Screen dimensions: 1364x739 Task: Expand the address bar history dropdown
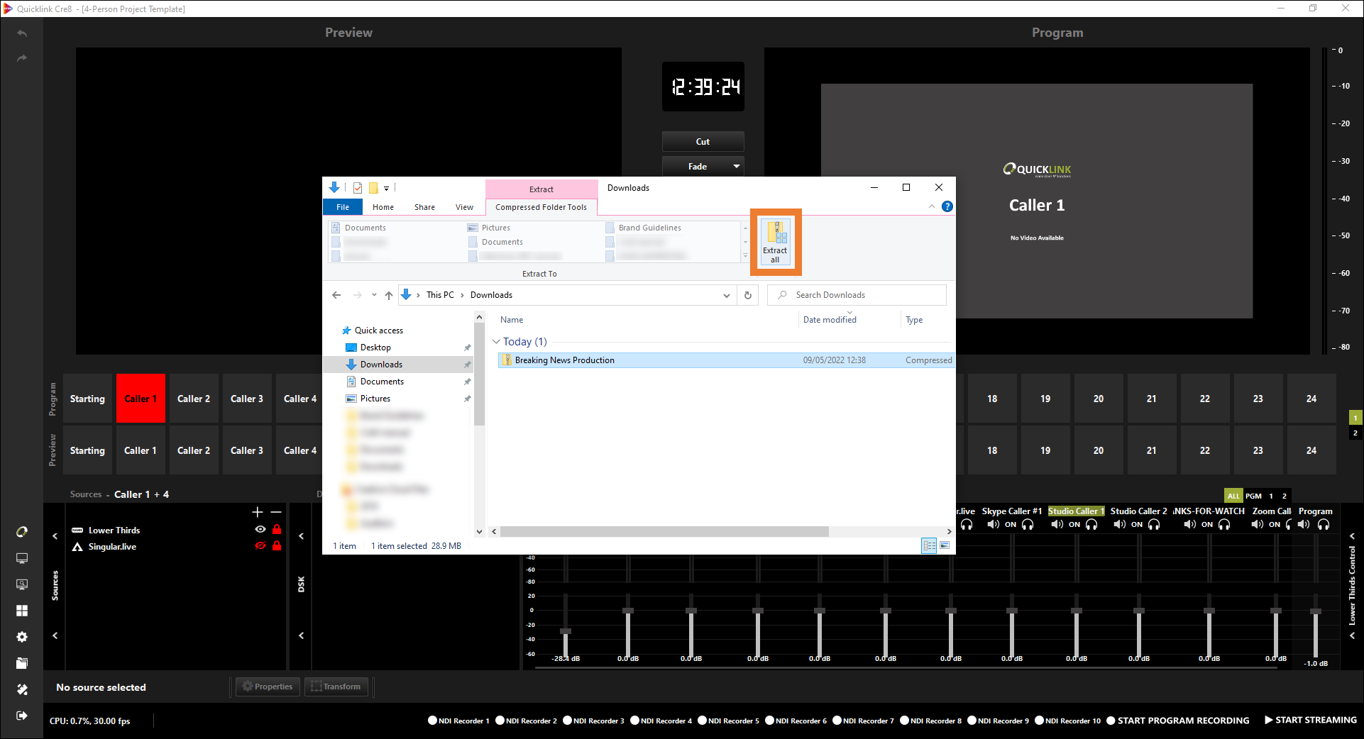tap(726, 296)
